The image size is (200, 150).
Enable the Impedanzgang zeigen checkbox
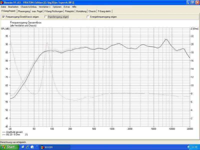coord(45,17)
